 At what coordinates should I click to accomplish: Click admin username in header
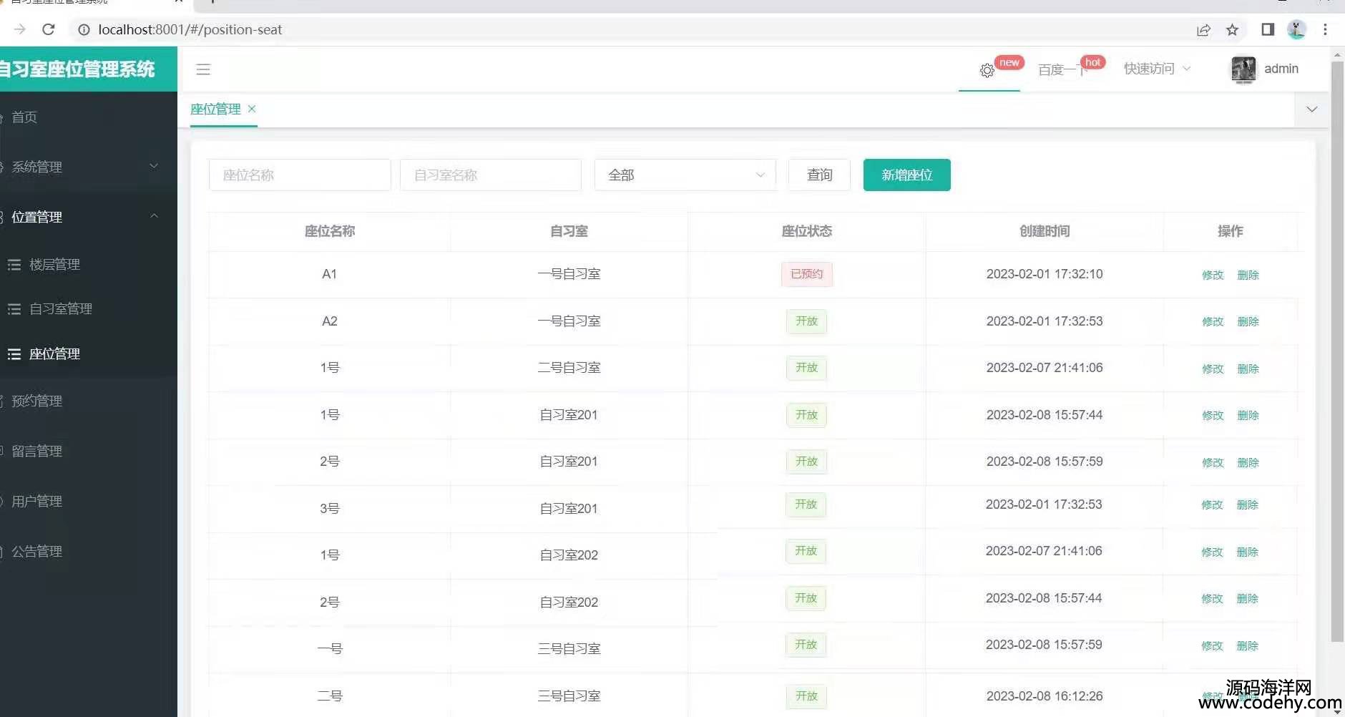point(1281,69)
